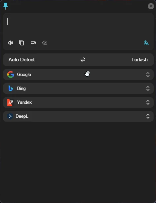Click the DeepL logo icon

point(10,116)
